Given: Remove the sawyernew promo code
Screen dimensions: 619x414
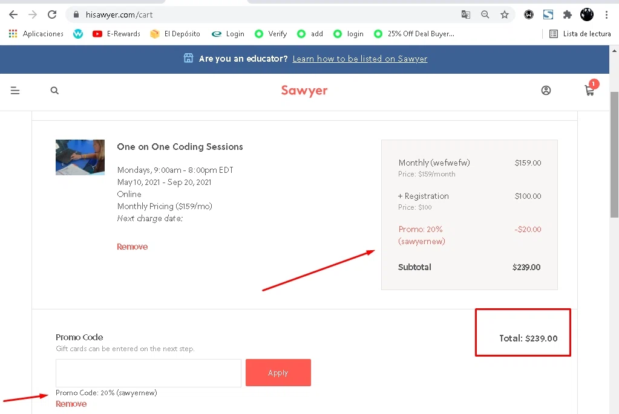Looking at the screenshot, I should coord(71,404).
